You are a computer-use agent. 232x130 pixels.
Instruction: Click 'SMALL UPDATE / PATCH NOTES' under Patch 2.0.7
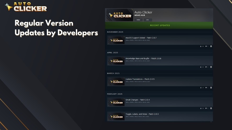(134, 40)
